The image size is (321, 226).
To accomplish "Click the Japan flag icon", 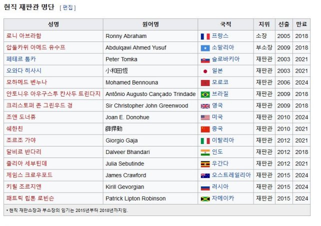I will [x=205, y=71].
